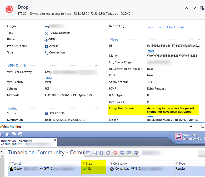This screenshot has width=205, height=177.
Task: Click the first properties icon in floating toolbar
Action: point(88,153)
